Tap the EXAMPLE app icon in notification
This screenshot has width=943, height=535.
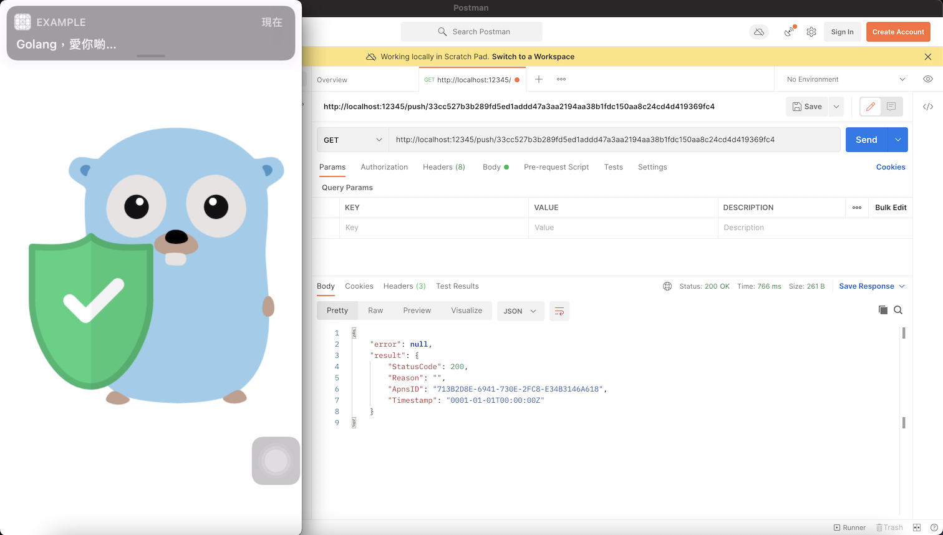point(22,22)
